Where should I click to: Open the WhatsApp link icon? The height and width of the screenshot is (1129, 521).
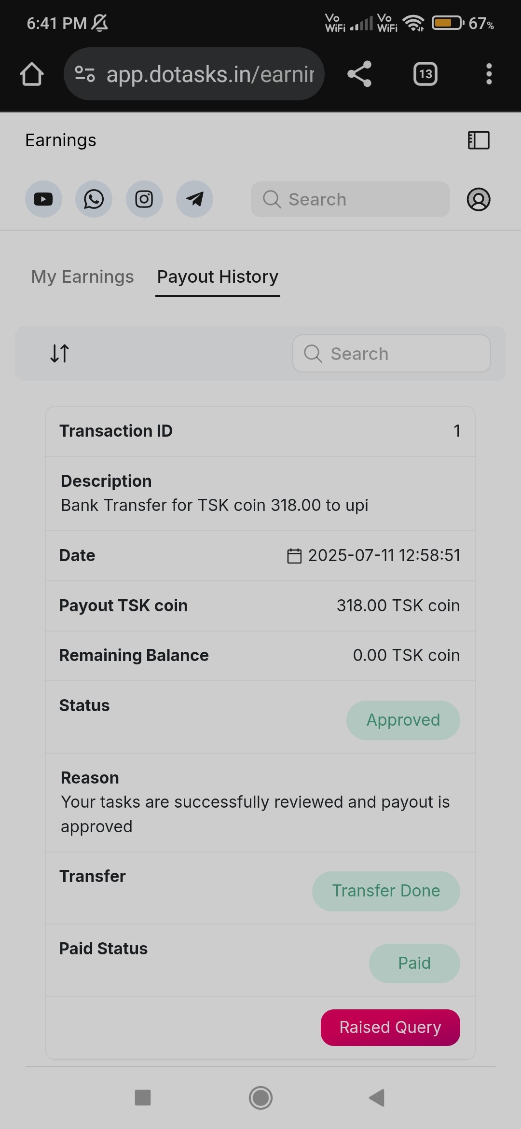[x=94, y=199]
